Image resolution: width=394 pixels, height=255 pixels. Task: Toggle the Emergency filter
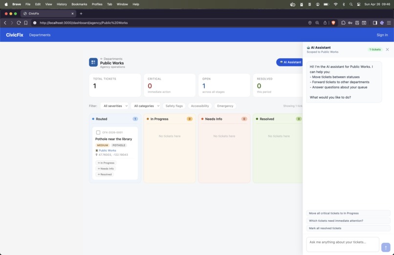(225, 106)
